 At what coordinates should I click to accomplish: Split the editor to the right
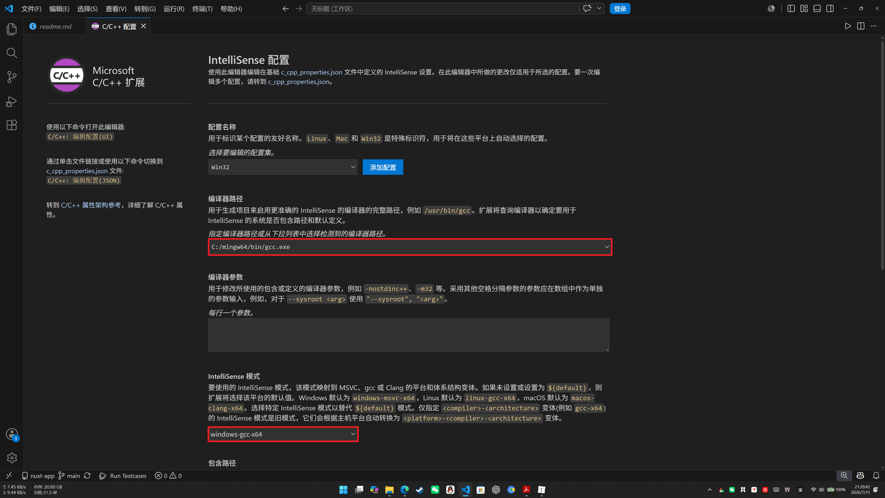(861, 26)
